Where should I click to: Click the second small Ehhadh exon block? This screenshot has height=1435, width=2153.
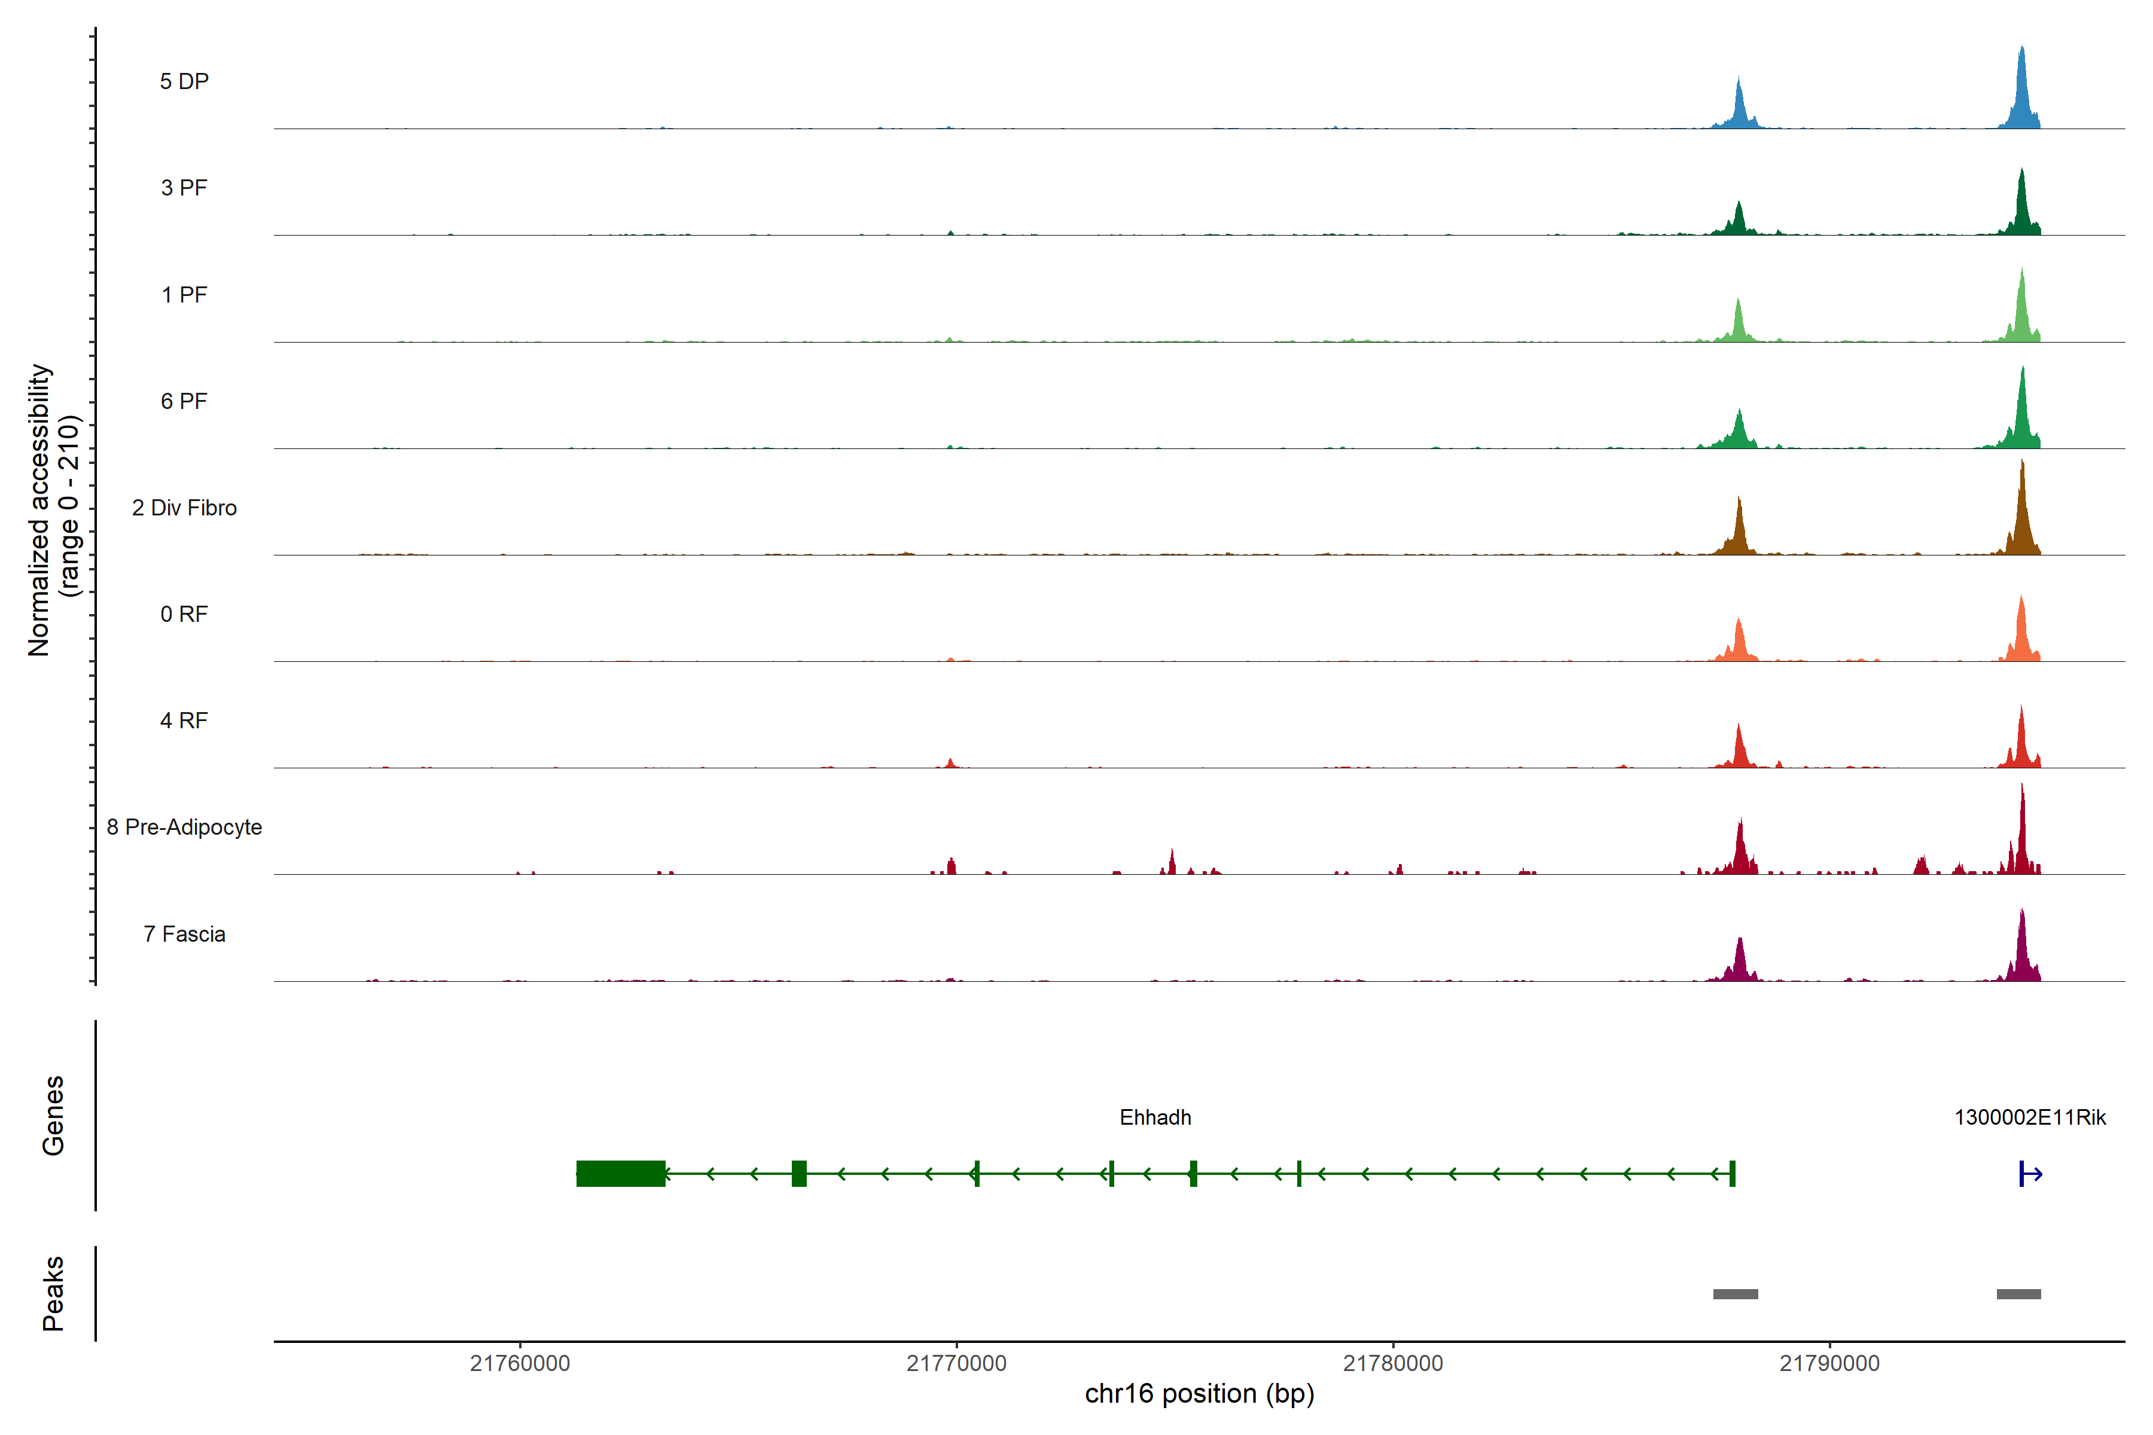pyautogui.click(x=799, y=1173)
